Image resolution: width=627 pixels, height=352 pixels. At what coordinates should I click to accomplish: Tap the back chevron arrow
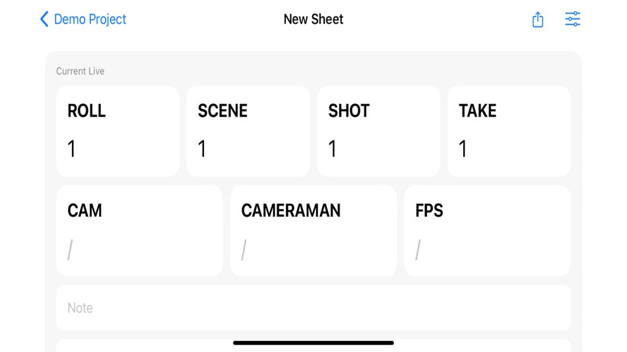click(x=44, y=19)
